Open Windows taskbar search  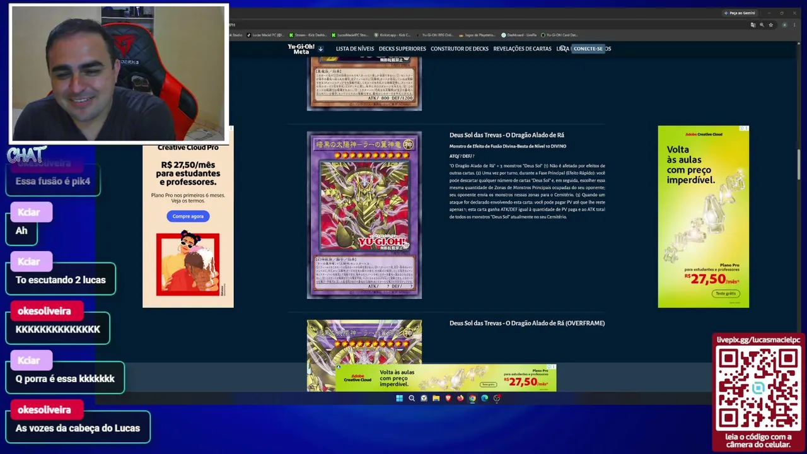pyautogui.click(x=412, y=398)
